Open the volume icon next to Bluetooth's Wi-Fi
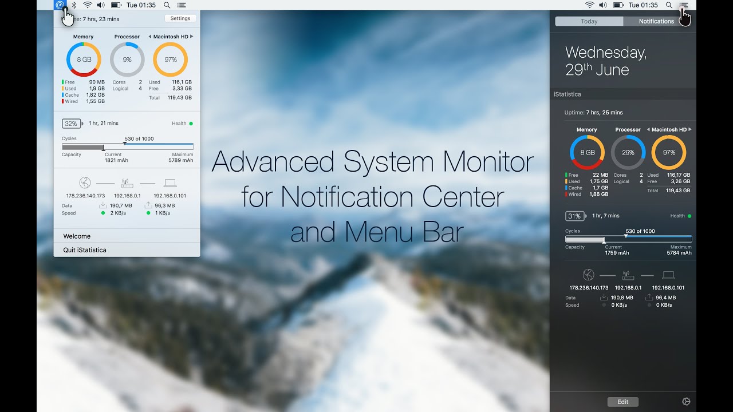The height and width of the screenshot is (412, 733). click(x=101, y=5)
